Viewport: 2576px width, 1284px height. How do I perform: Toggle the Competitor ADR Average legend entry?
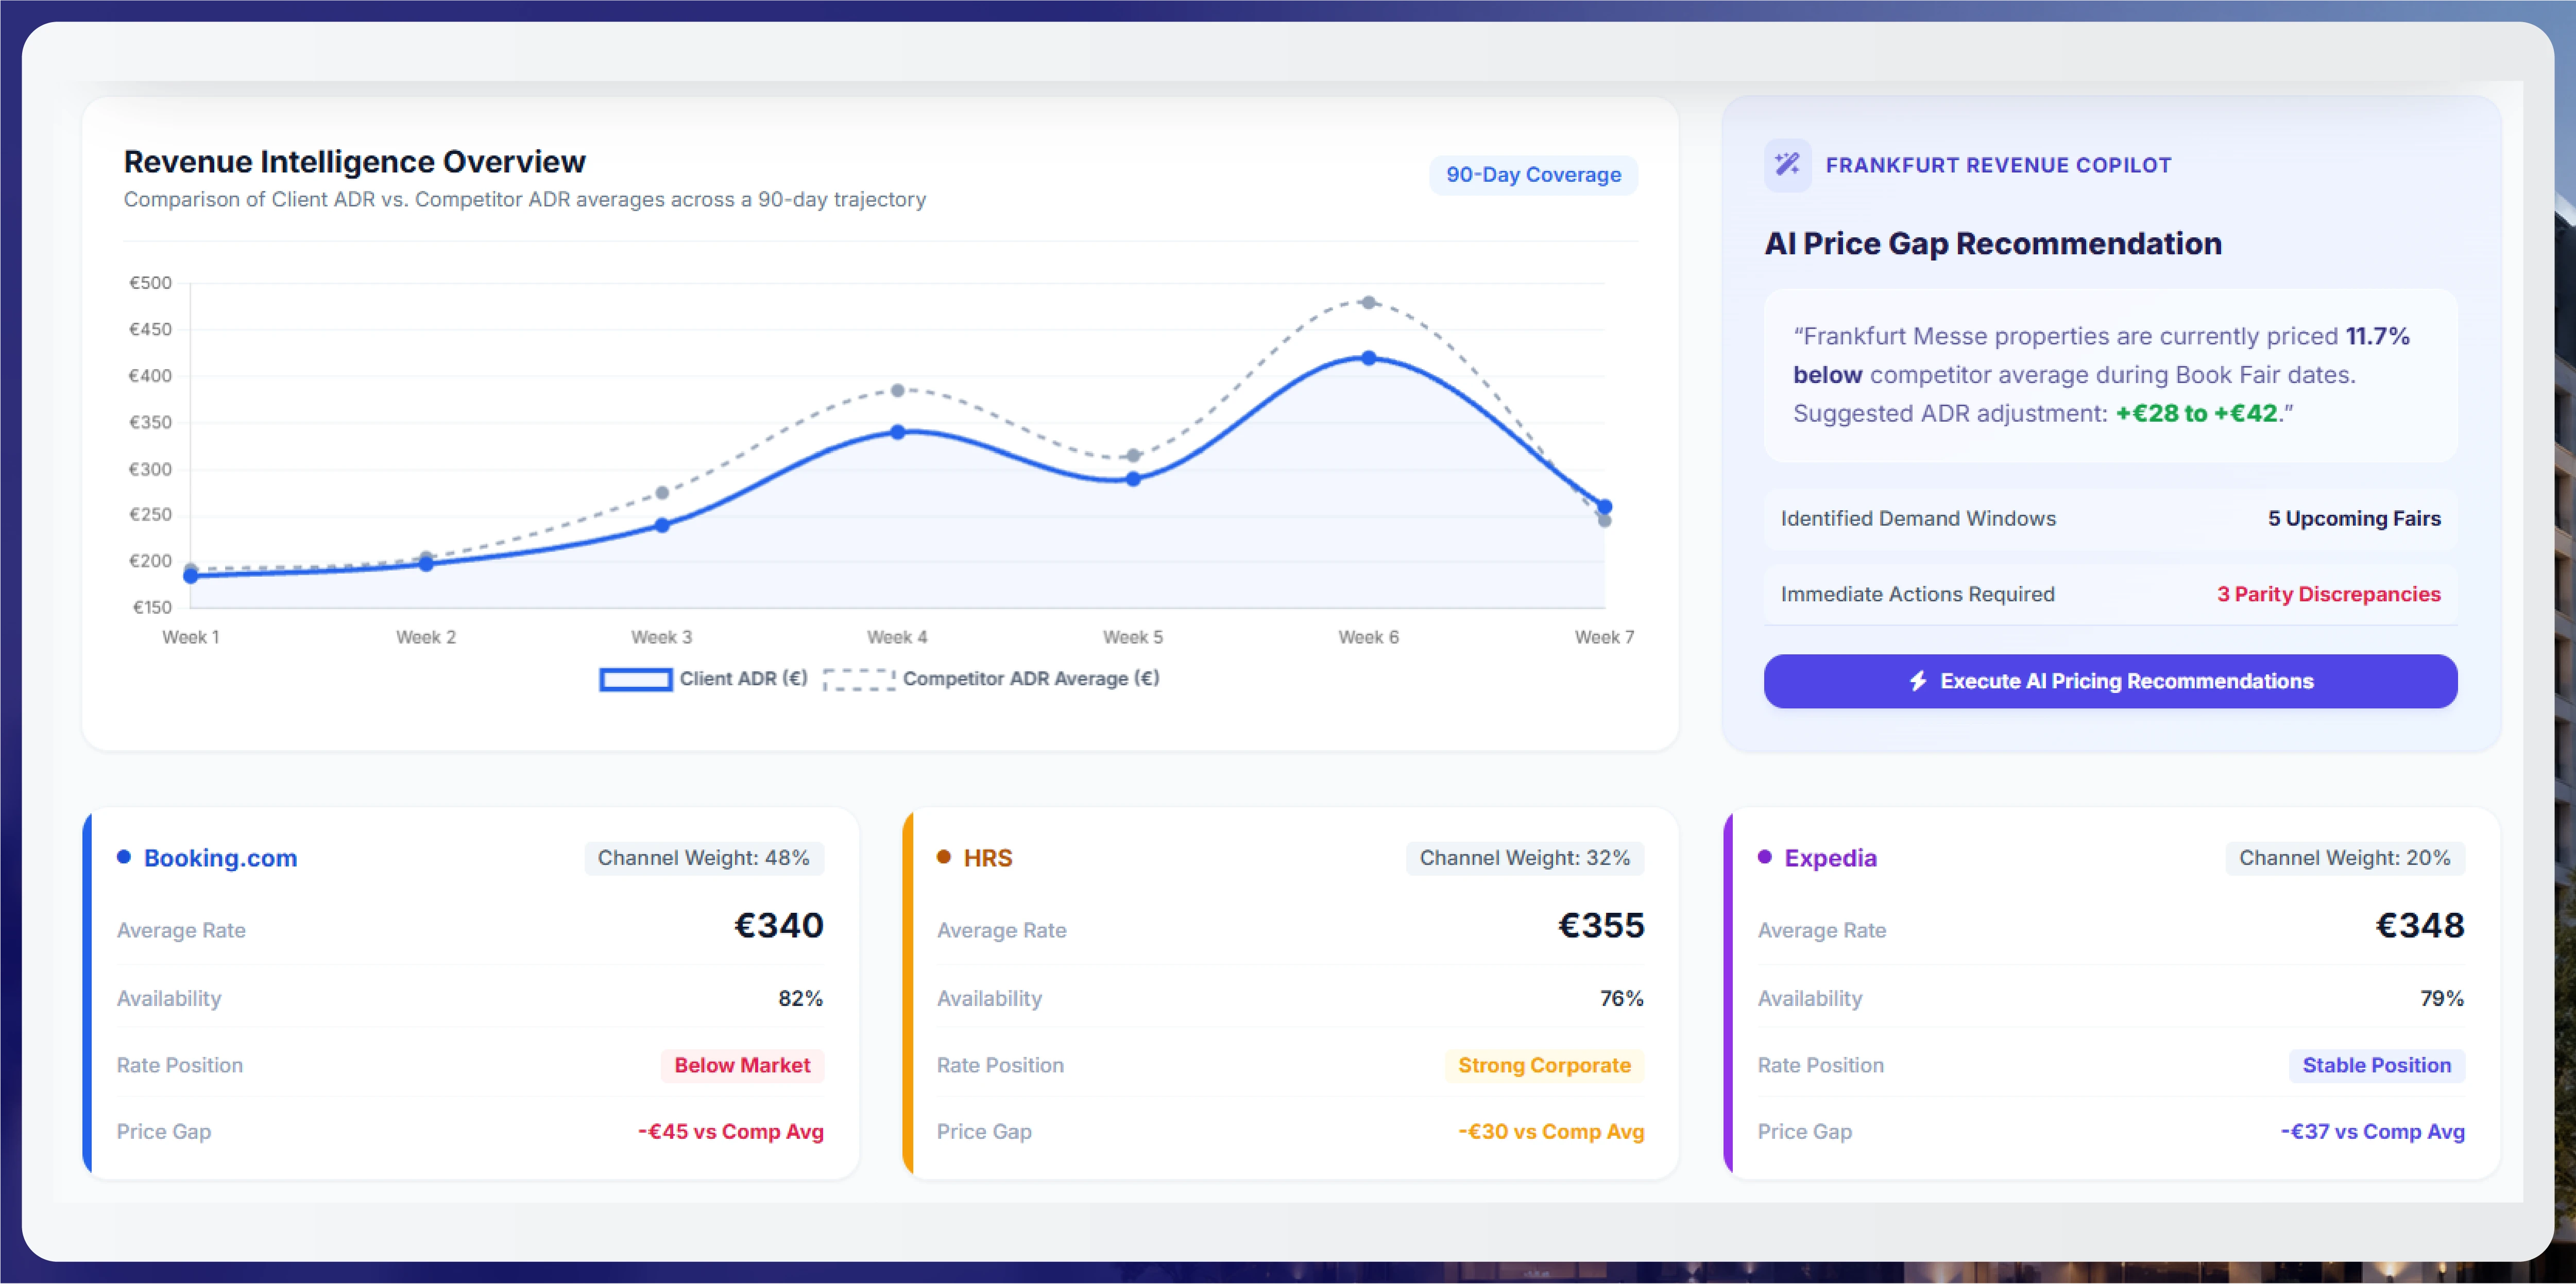pyautogui.click(x=991, y=680)
